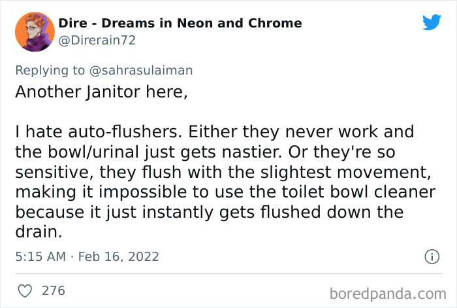Viewport: 457px width, 308px height.
Task: Click the Feb 16, 2022 date
Action: (x=119, y=257)
